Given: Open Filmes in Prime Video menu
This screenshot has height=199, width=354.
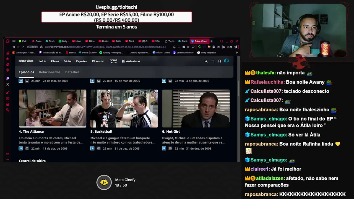Looking at the screenshot, I should 55,61.
